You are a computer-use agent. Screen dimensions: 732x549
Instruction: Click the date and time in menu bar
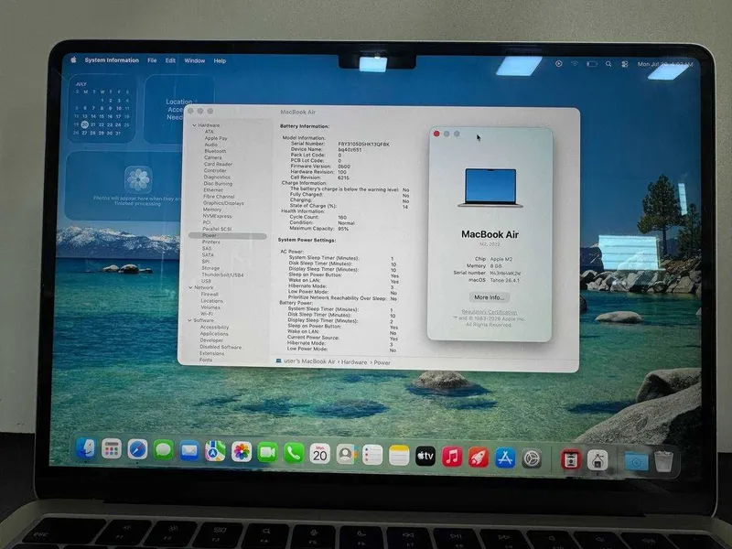point(665,64)
